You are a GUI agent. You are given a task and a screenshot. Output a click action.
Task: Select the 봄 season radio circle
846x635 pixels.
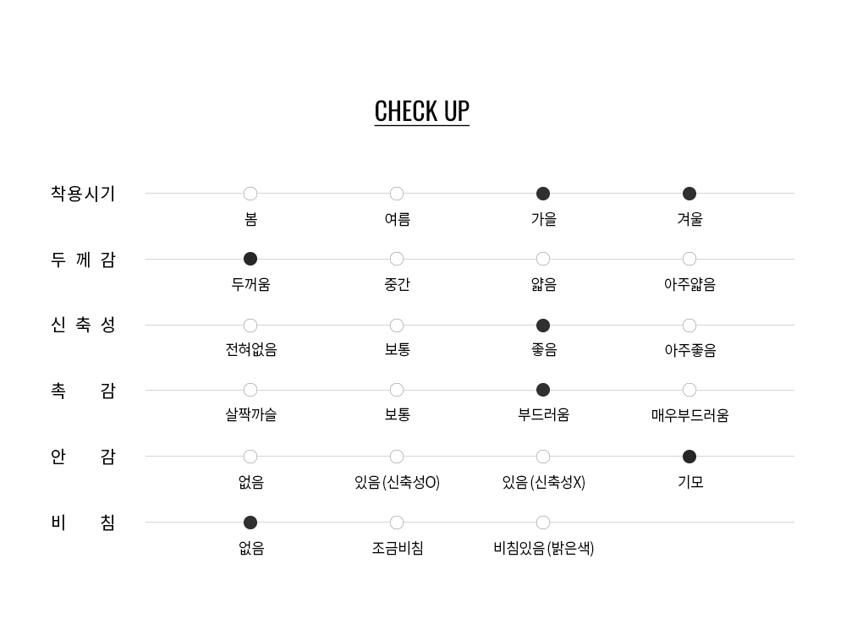[250, 194]
